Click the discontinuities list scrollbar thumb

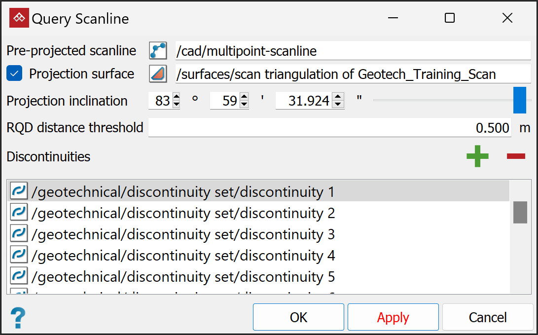click(520, 213)
